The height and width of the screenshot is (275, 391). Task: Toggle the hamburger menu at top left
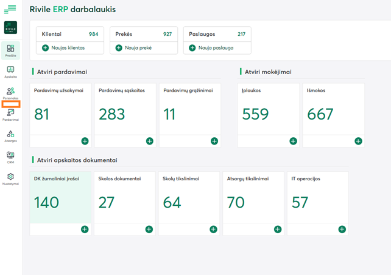(10, 9)
